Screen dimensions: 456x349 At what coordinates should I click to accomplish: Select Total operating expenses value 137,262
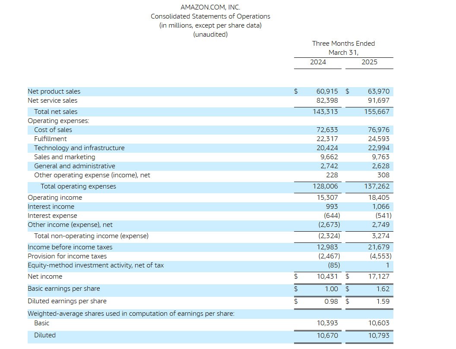377,186
